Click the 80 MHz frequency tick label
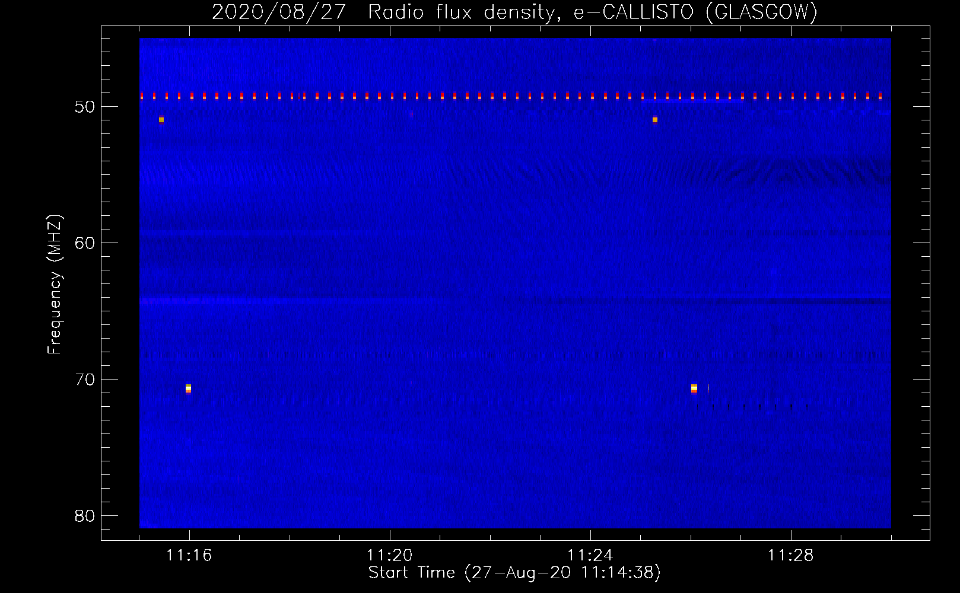This screenshot has height=593, width=960. [85, 516]
